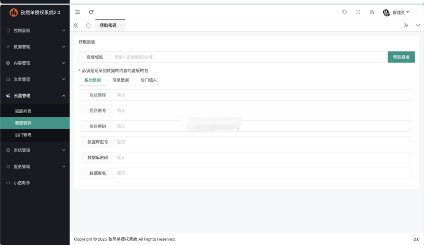Open the tab operations down chevron
424x245 pixels.
click(418, 25)
